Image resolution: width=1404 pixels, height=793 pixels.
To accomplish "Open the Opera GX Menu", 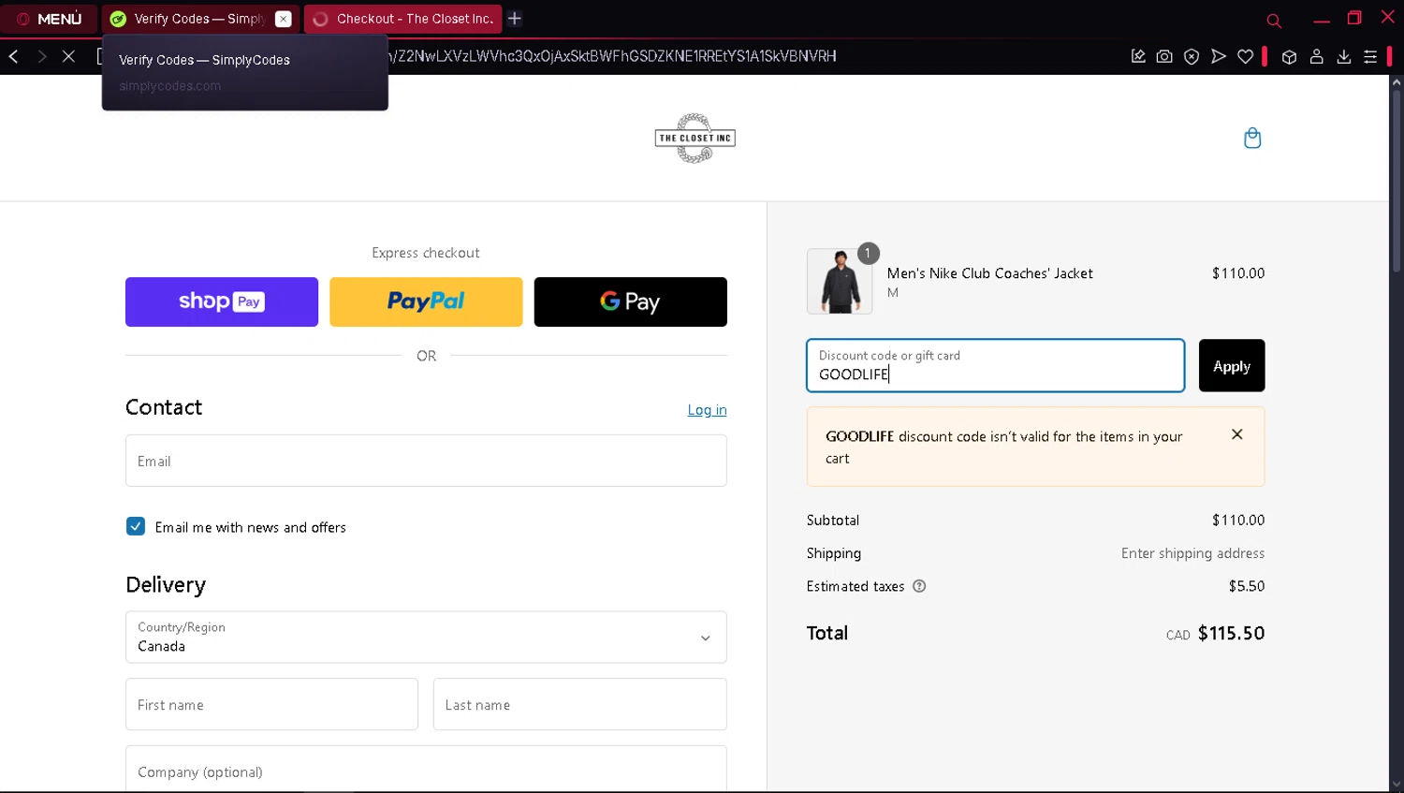I will (x=49, y=19).
